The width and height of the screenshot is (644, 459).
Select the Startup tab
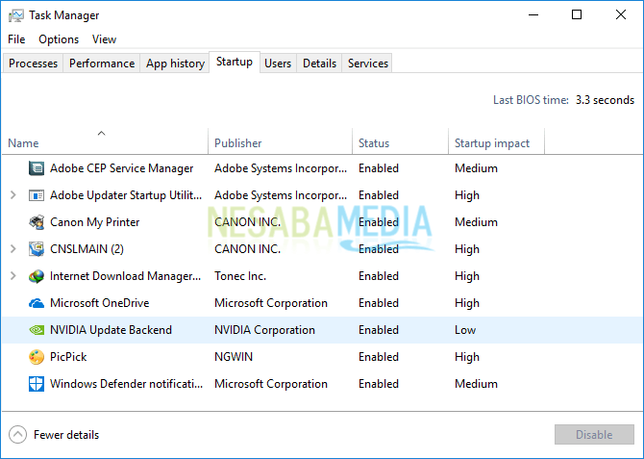(x=235, y=63)
